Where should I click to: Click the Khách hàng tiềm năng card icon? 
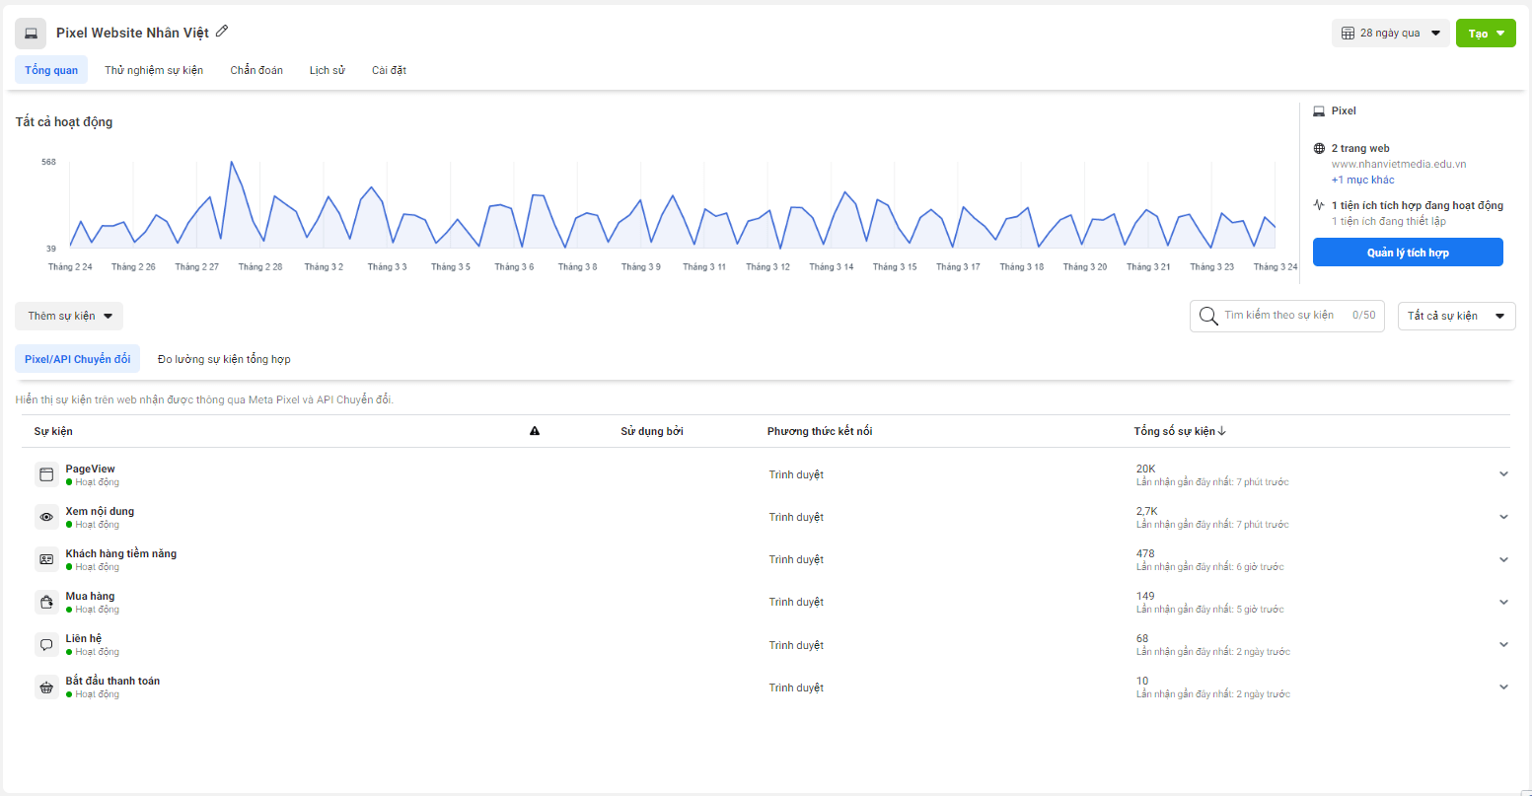click(46, 559)
